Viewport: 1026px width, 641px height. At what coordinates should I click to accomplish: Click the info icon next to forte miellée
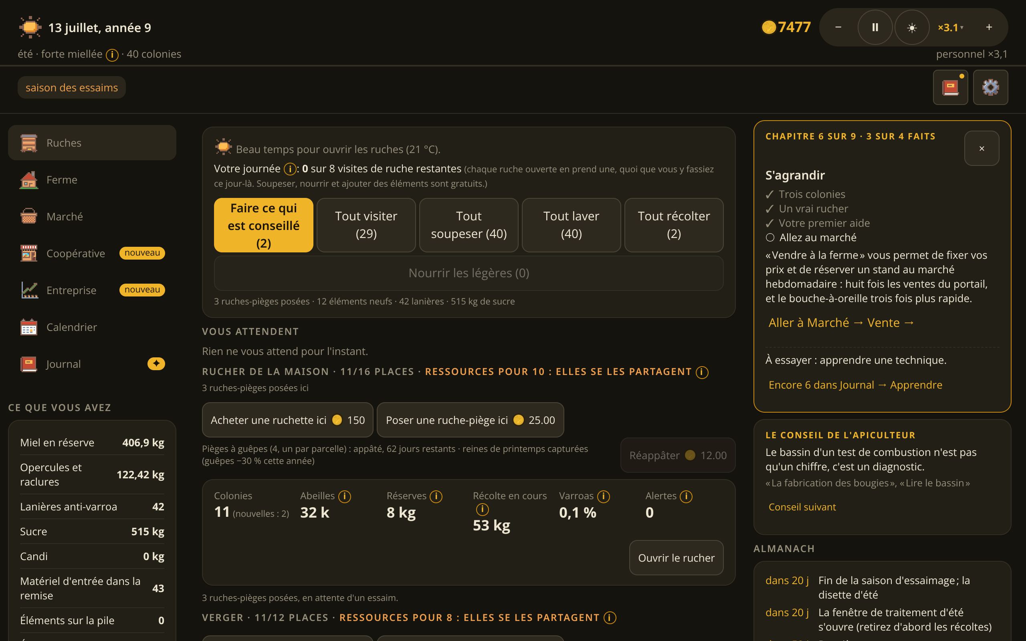[112, 55]
